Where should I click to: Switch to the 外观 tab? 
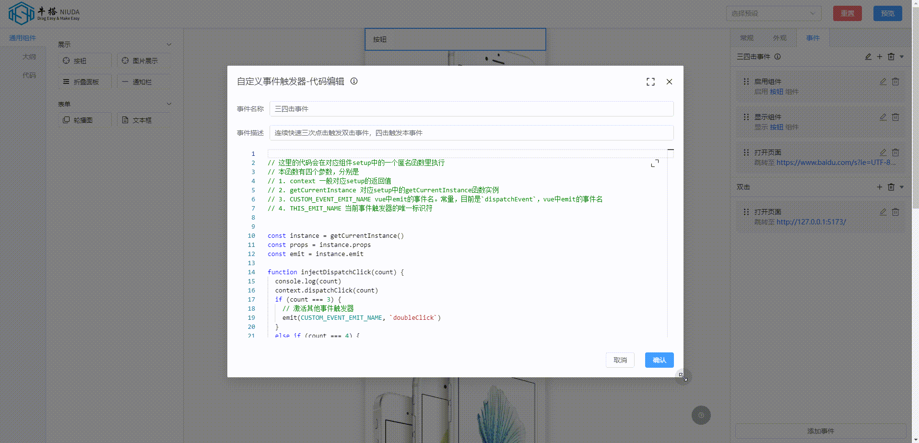[779, 37]
